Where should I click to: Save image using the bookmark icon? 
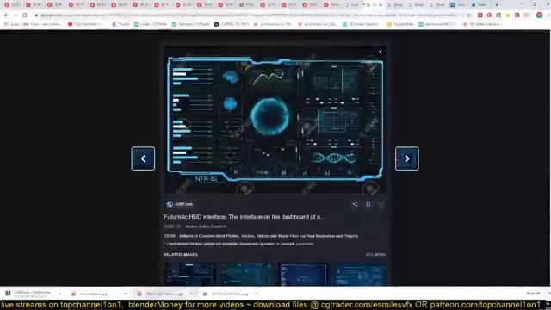click(368, 204)
